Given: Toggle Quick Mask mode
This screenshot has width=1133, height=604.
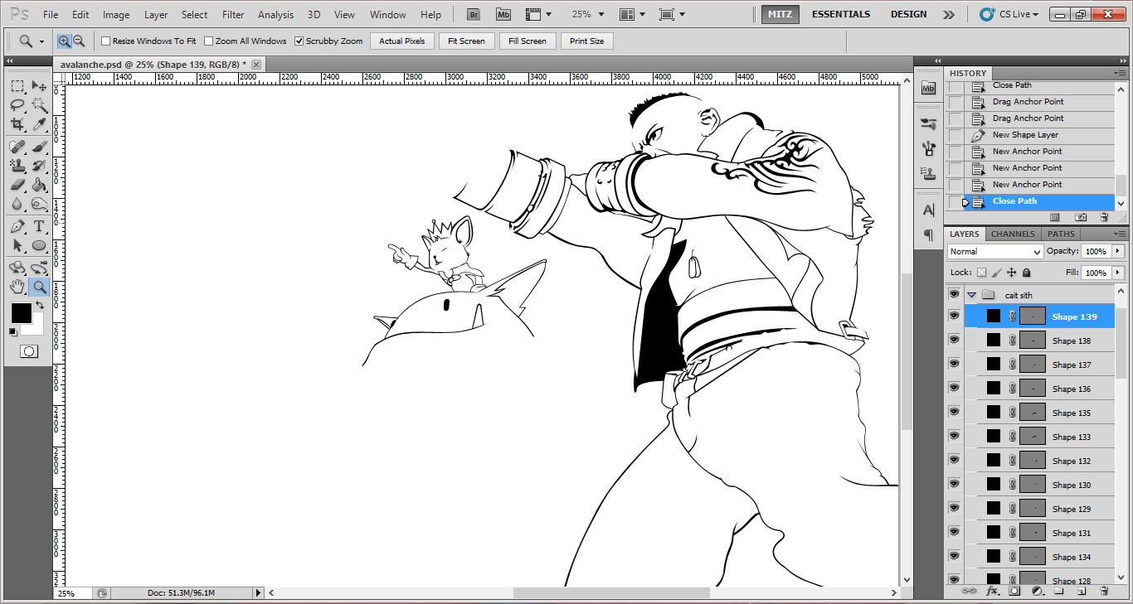Looking at the screenshot, I should pyautogui.click(x=28, y=351).
